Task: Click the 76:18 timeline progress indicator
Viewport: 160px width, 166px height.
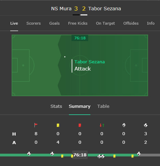Action: click(80, 155)
